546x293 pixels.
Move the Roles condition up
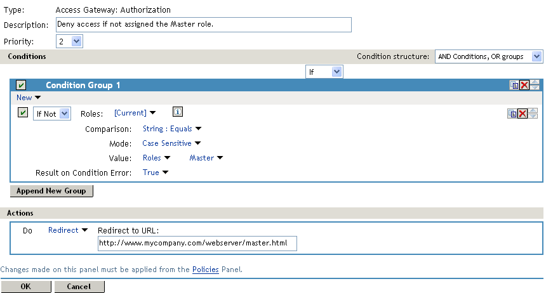click(x=533, y=110)
